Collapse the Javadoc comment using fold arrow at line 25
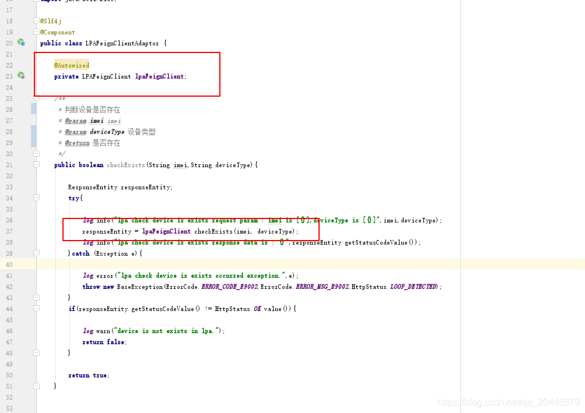This screenshot has height=413, width=585. 36,98
